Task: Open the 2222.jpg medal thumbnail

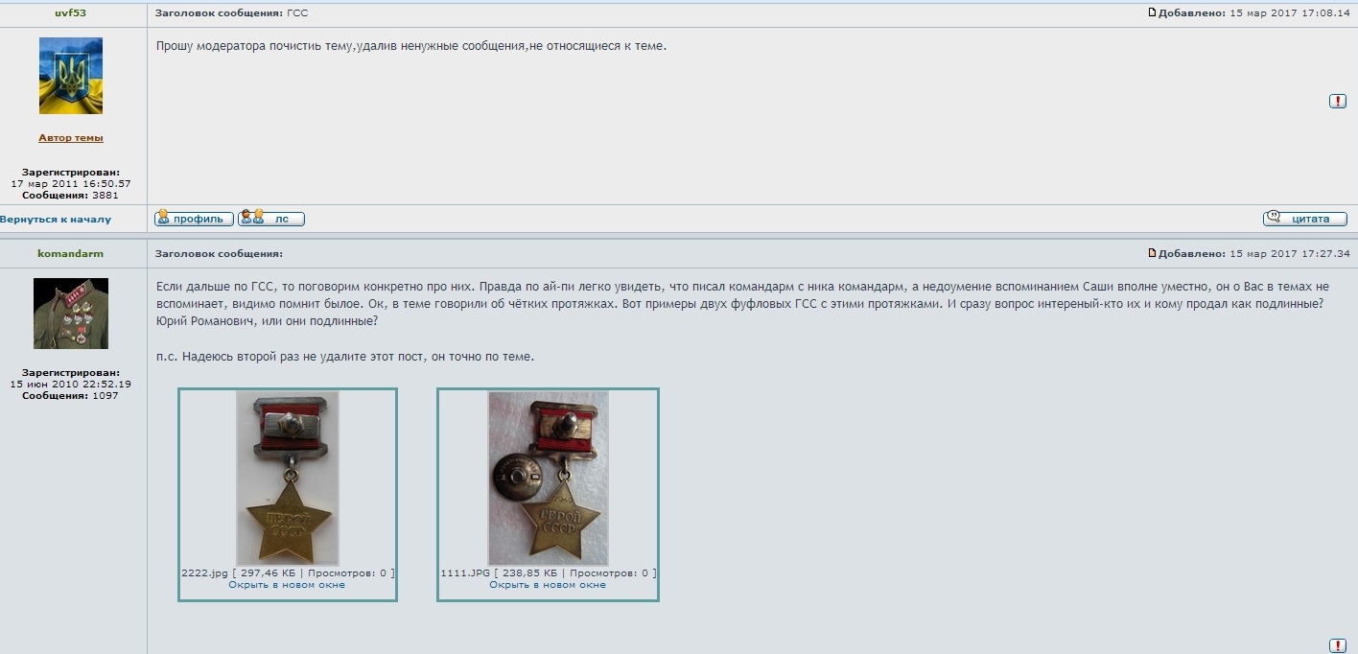Action: [x=288, y=478]
